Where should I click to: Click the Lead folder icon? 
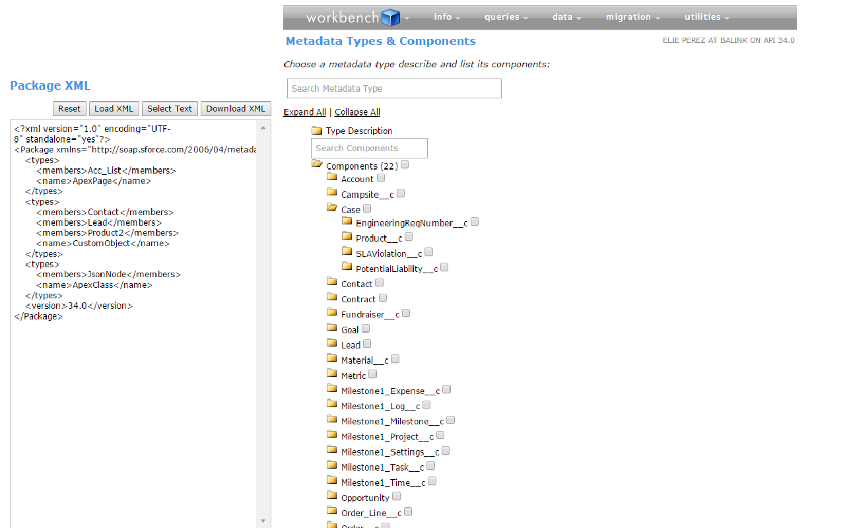click(332, 343)
